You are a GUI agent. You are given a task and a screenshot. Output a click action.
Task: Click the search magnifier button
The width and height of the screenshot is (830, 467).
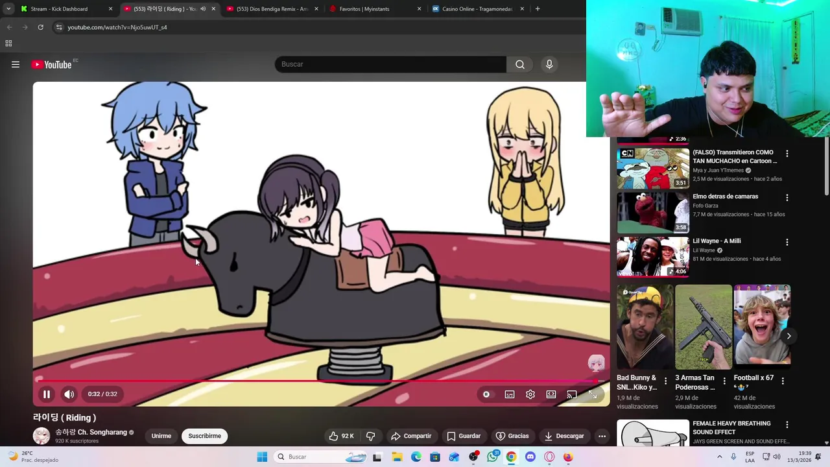(x=519, y=64)
